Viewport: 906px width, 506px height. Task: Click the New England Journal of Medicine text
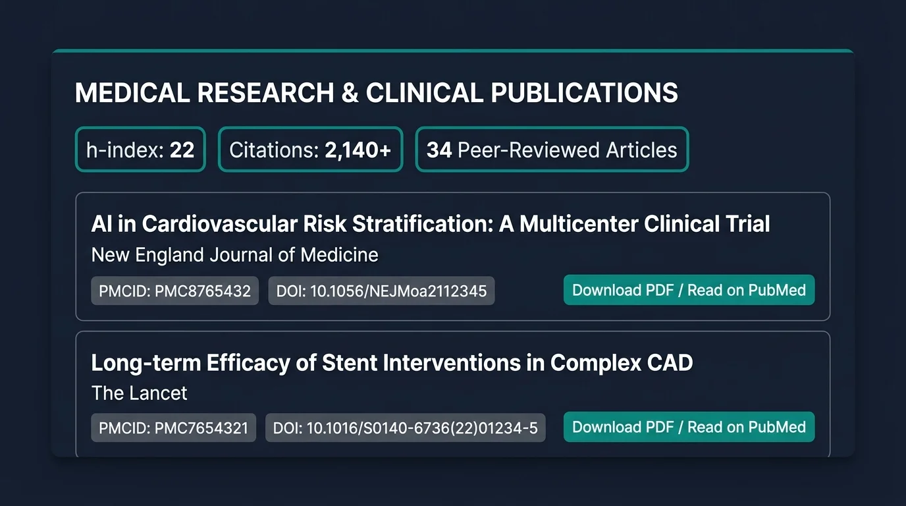tap(235, 255)
